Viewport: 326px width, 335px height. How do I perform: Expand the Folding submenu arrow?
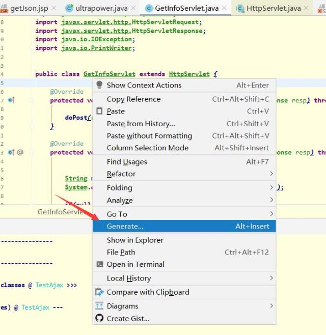(x=271, y=188)
